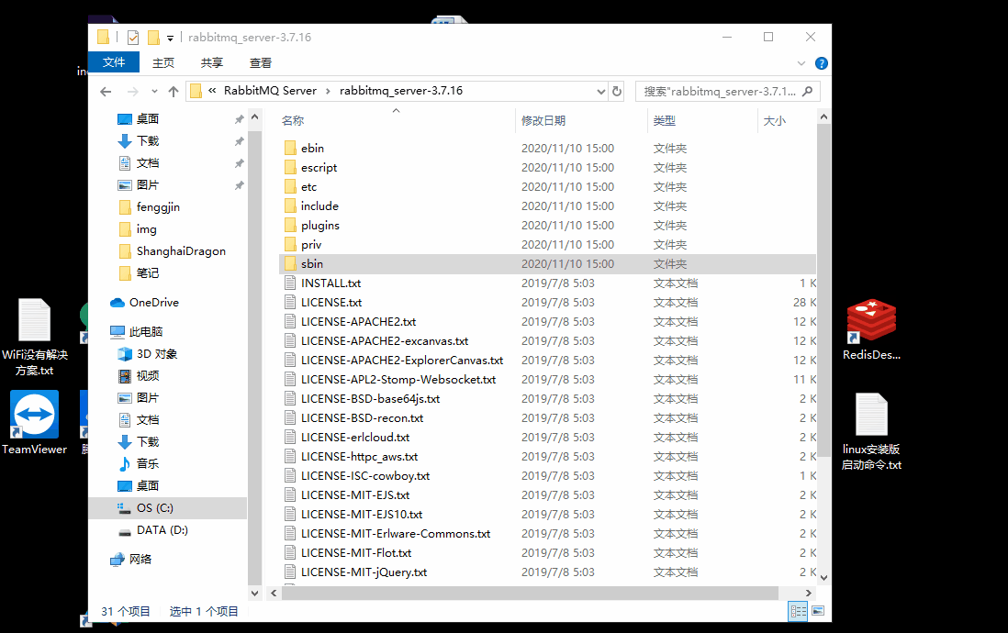This screenshot has width=1008, height=633.
Task: Click rabbitmq_server-3.7.16 breadcrumb segment
Action: [x=401, y=91]
